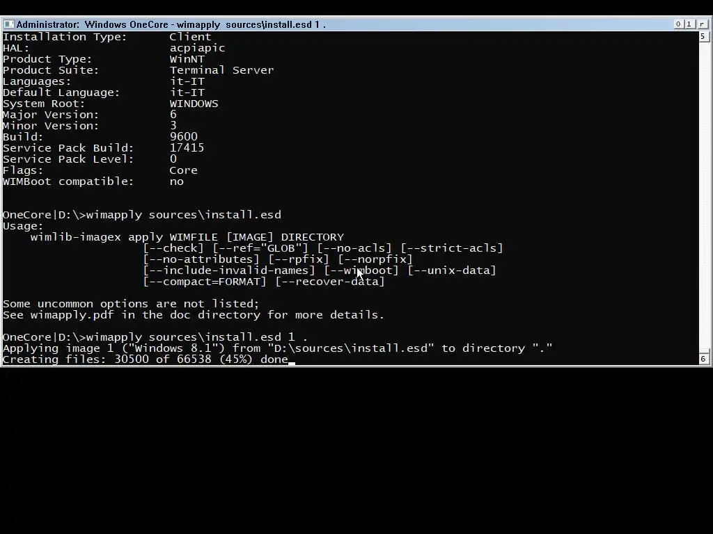
Task: Close the console with the 'r' button
Action: 703,24
